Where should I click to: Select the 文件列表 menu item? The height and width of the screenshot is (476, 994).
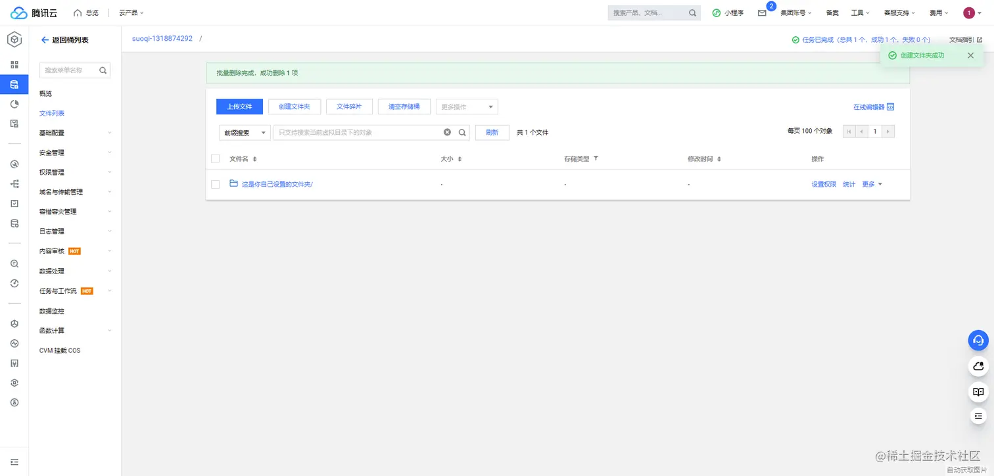[52, 113]
